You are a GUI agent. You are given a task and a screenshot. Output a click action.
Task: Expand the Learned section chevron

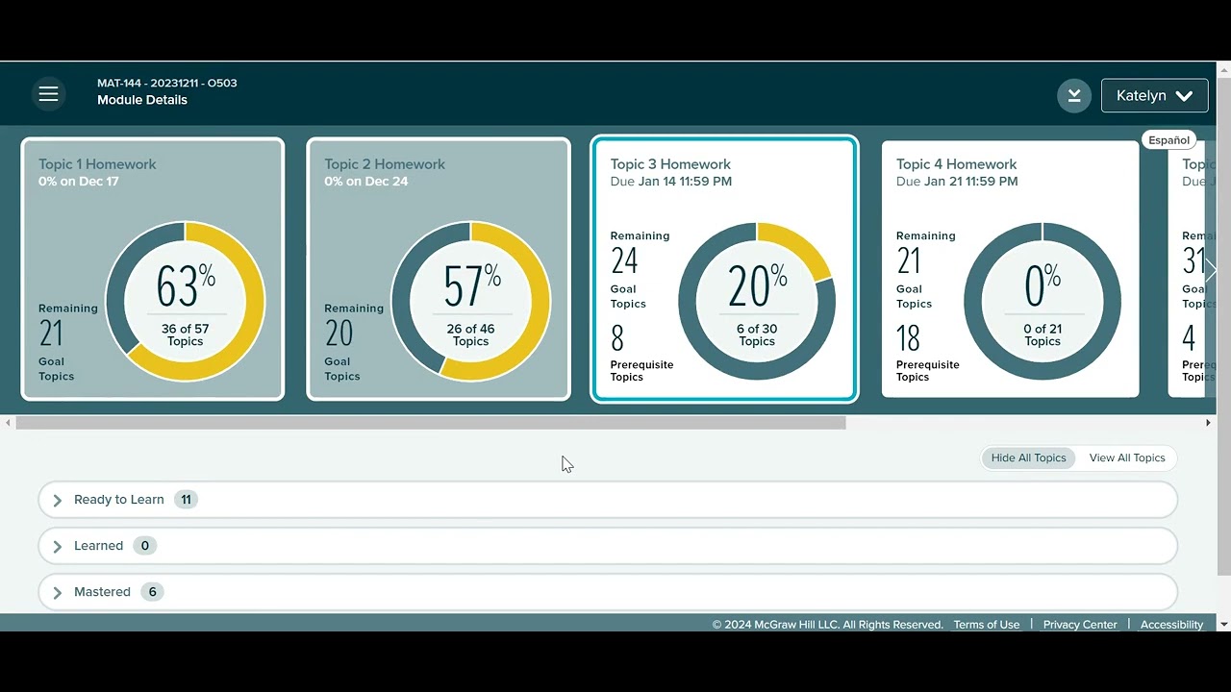click(57, 546)
